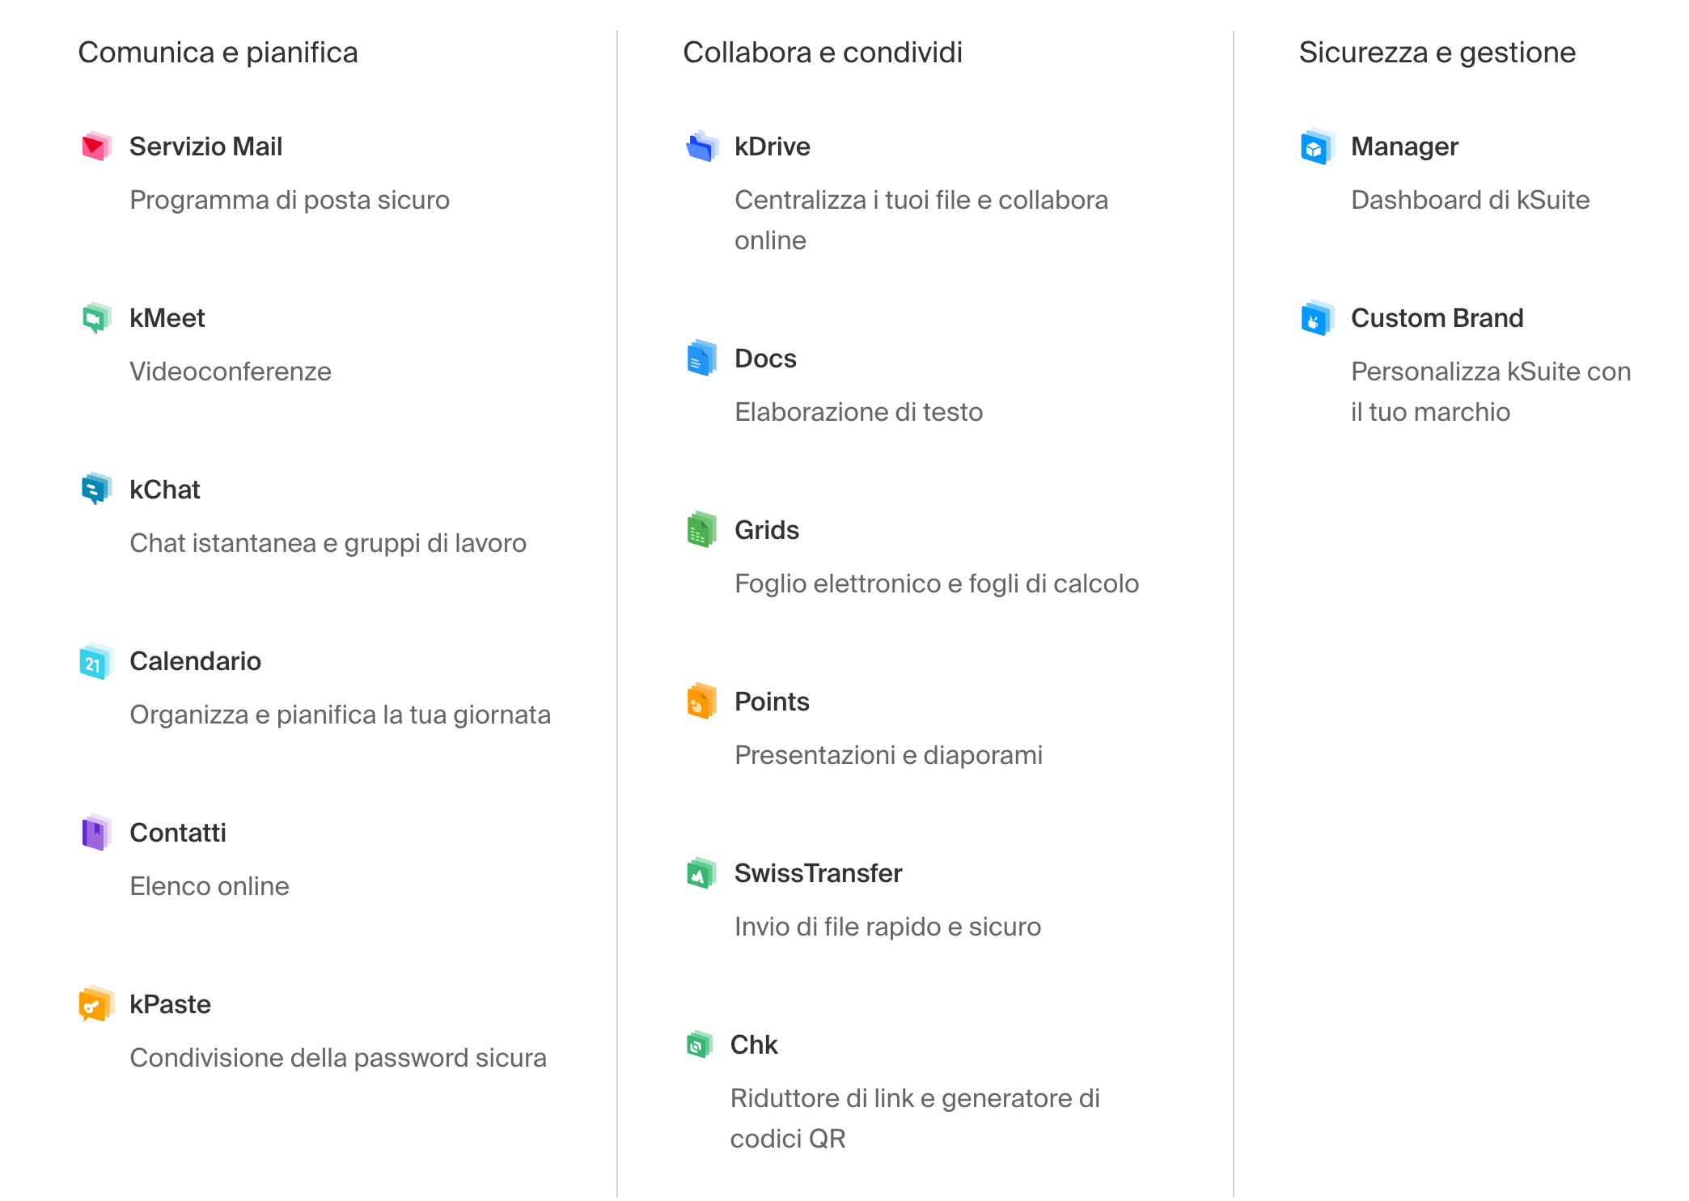The height and width of the screenshot is (1201, 1689).
Task: Open the purple Contatti book icon
Action: pos(96,833)
